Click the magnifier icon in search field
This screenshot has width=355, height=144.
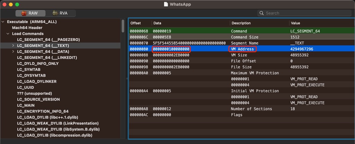pyautogui.click(x=261, y=13)
